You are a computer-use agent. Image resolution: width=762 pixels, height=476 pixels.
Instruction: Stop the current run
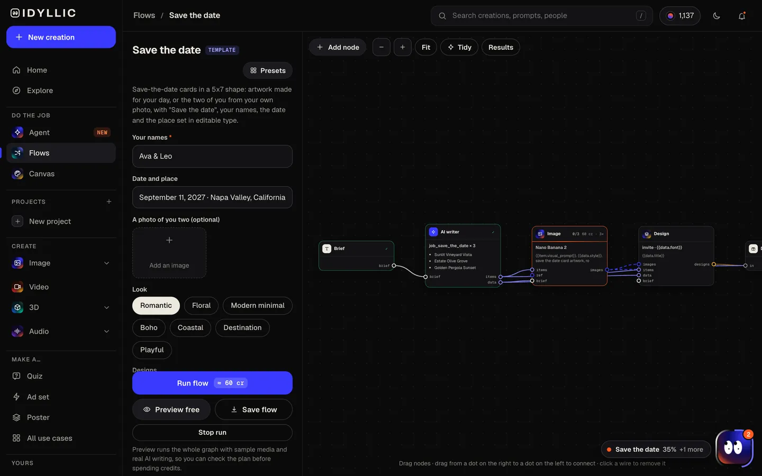click(x=212, y=433)
